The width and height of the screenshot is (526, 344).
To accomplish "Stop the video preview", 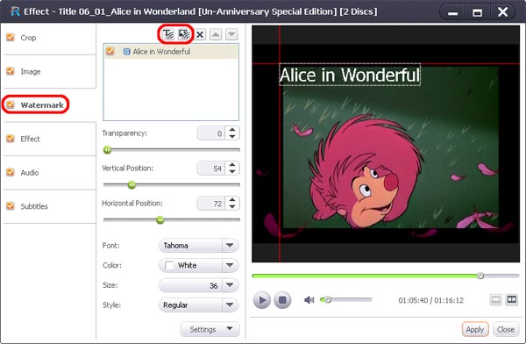I will point(282,300).
